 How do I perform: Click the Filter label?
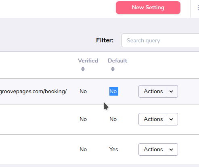(105, 40)
